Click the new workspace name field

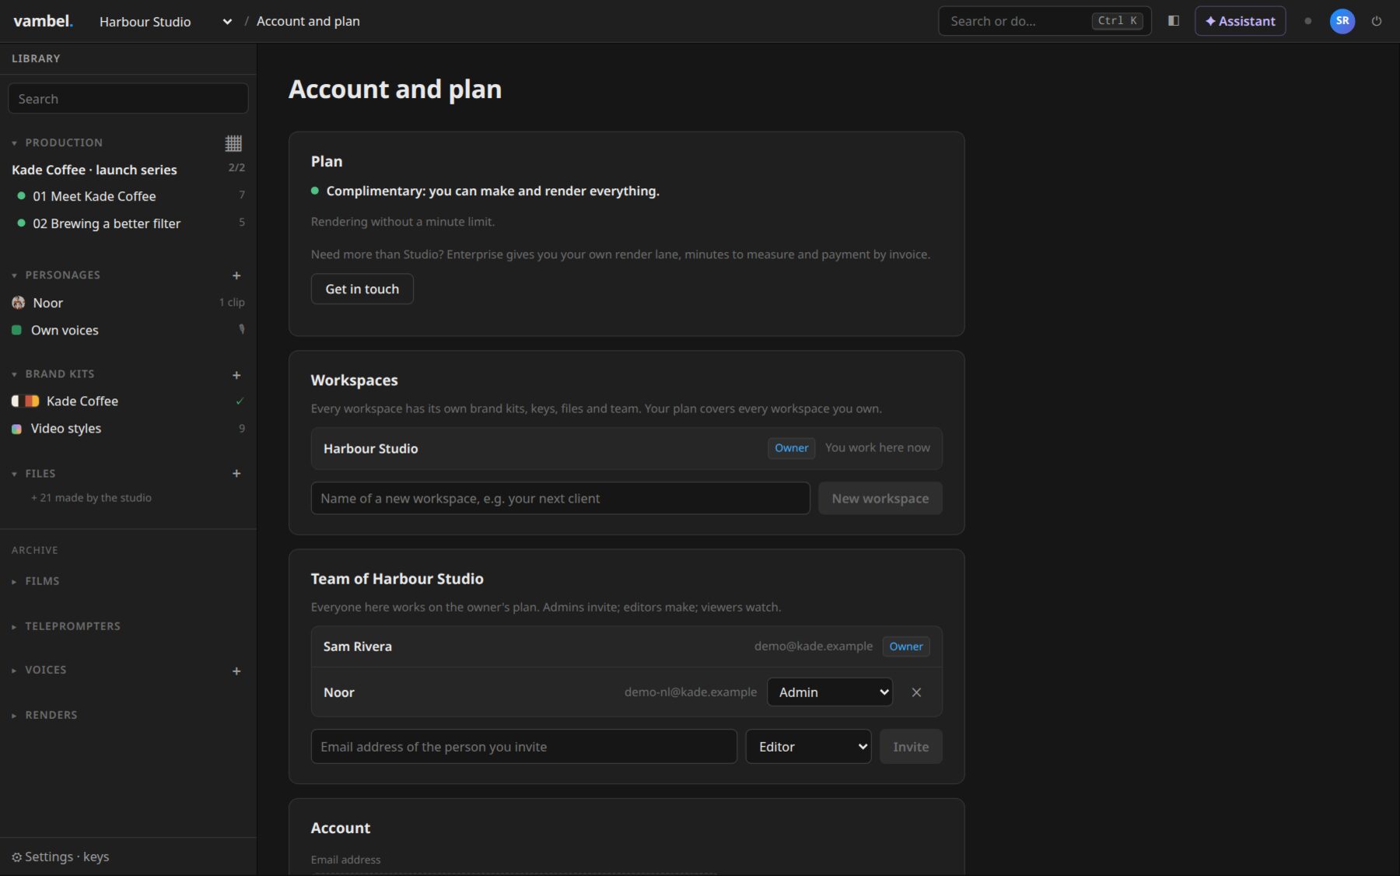(x=560, y=499)
